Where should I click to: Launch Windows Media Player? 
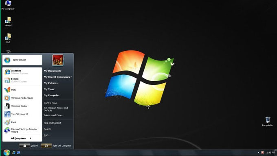(22, 98)
